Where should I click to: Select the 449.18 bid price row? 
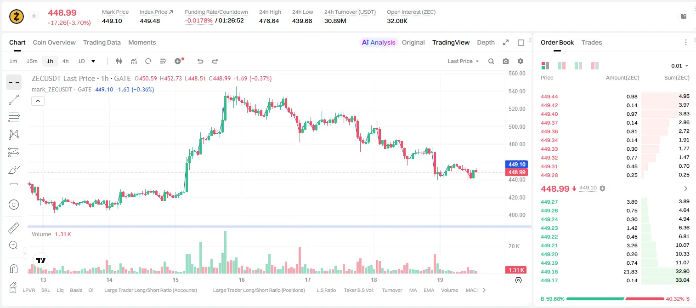[615, 272]
